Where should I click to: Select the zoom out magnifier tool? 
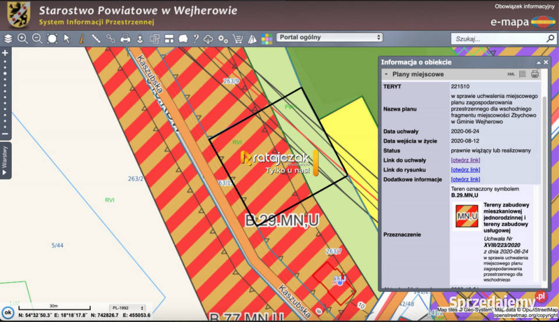pos(37,38)
